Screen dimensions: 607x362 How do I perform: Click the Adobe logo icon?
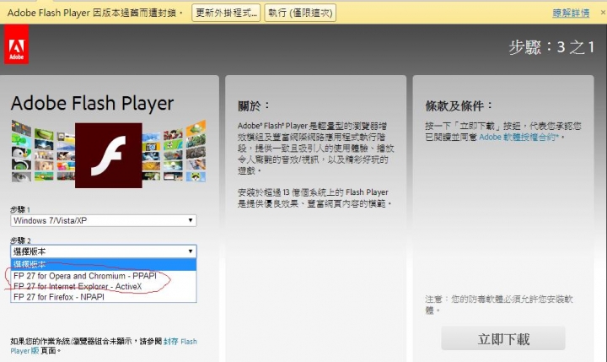[17, 45]
